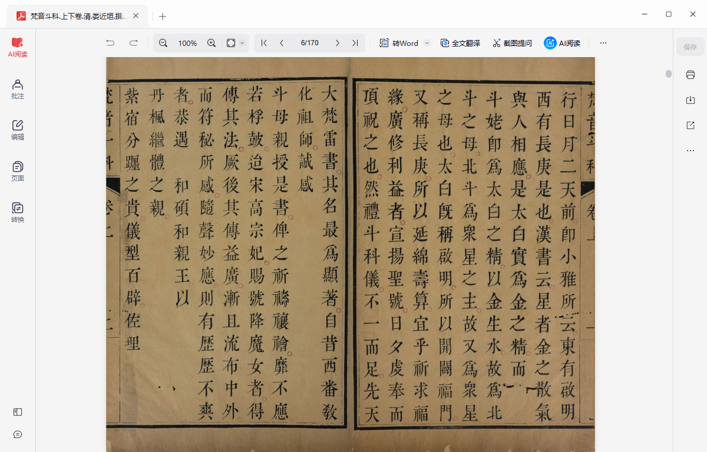Use 截图提问 screenshot question tool
Image resolution: width=707 pixels, height=452 pixels.
(x=512, y=43)
